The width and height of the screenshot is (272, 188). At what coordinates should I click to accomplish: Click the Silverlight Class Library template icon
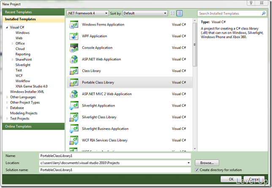click(x=74, y=117)
